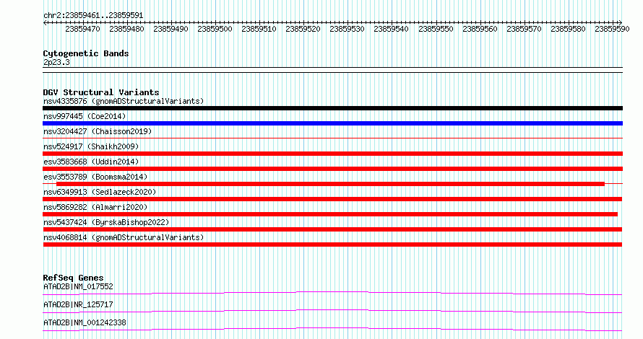The image size is (643, 339).
Task: Click ruler position 23859590
Action: tap(612, 29)
